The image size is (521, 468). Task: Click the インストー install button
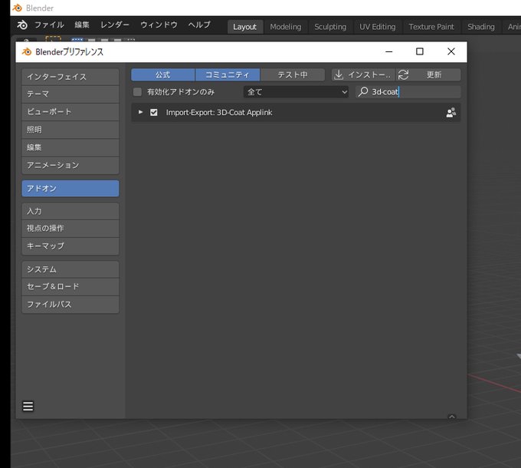(x=363, y=74)
